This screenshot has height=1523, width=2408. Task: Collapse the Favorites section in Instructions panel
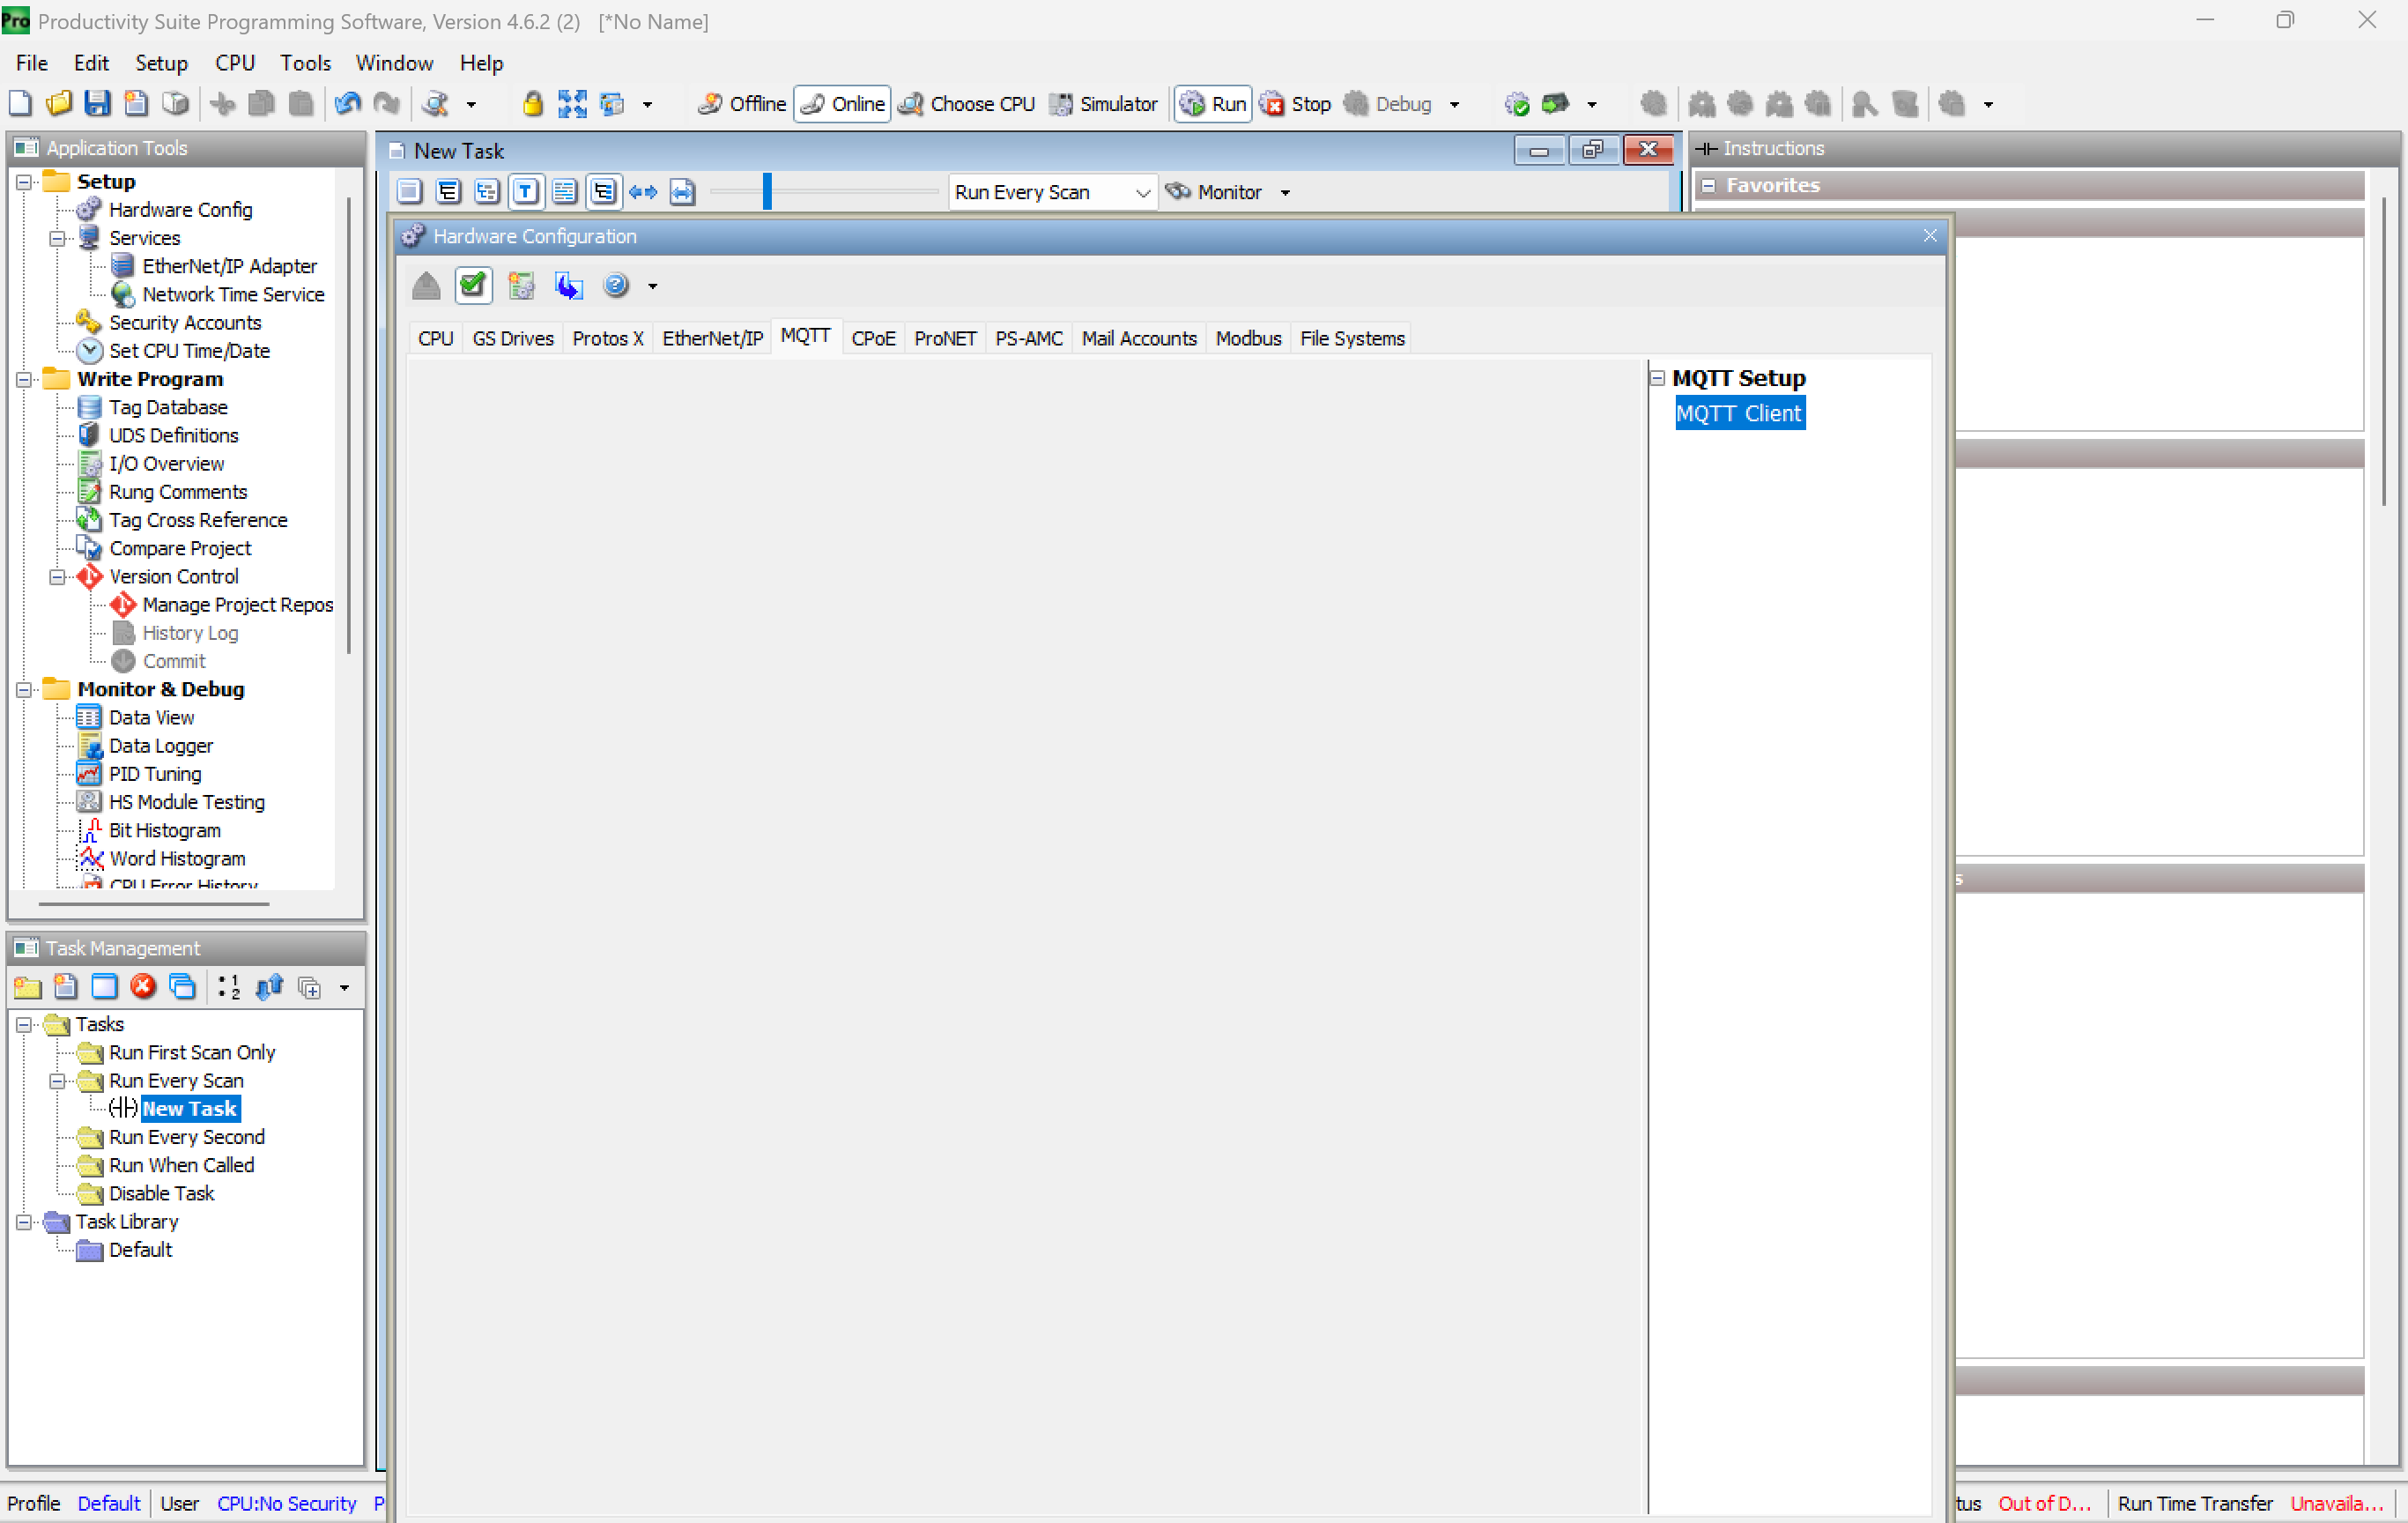[1709, 185]
